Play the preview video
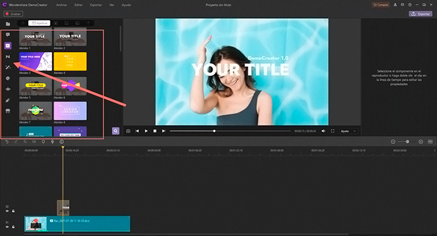 pyautogui.click(x=146, y=131)
